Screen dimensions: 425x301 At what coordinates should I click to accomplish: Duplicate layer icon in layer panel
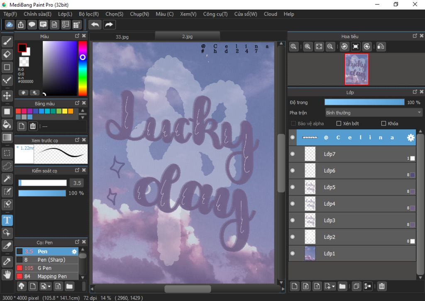357,286
